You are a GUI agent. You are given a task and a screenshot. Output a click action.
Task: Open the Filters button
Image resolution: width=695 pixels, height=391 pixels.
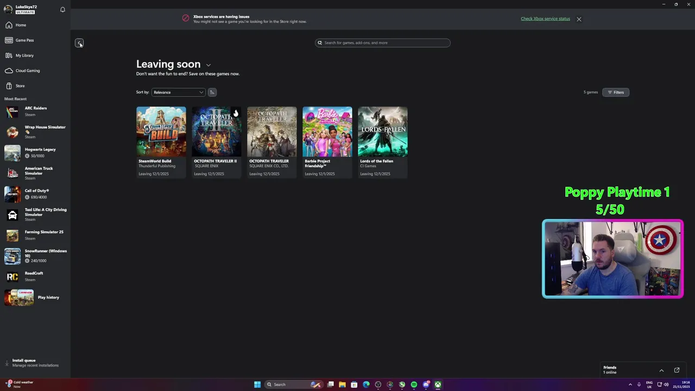coord(616,92)
